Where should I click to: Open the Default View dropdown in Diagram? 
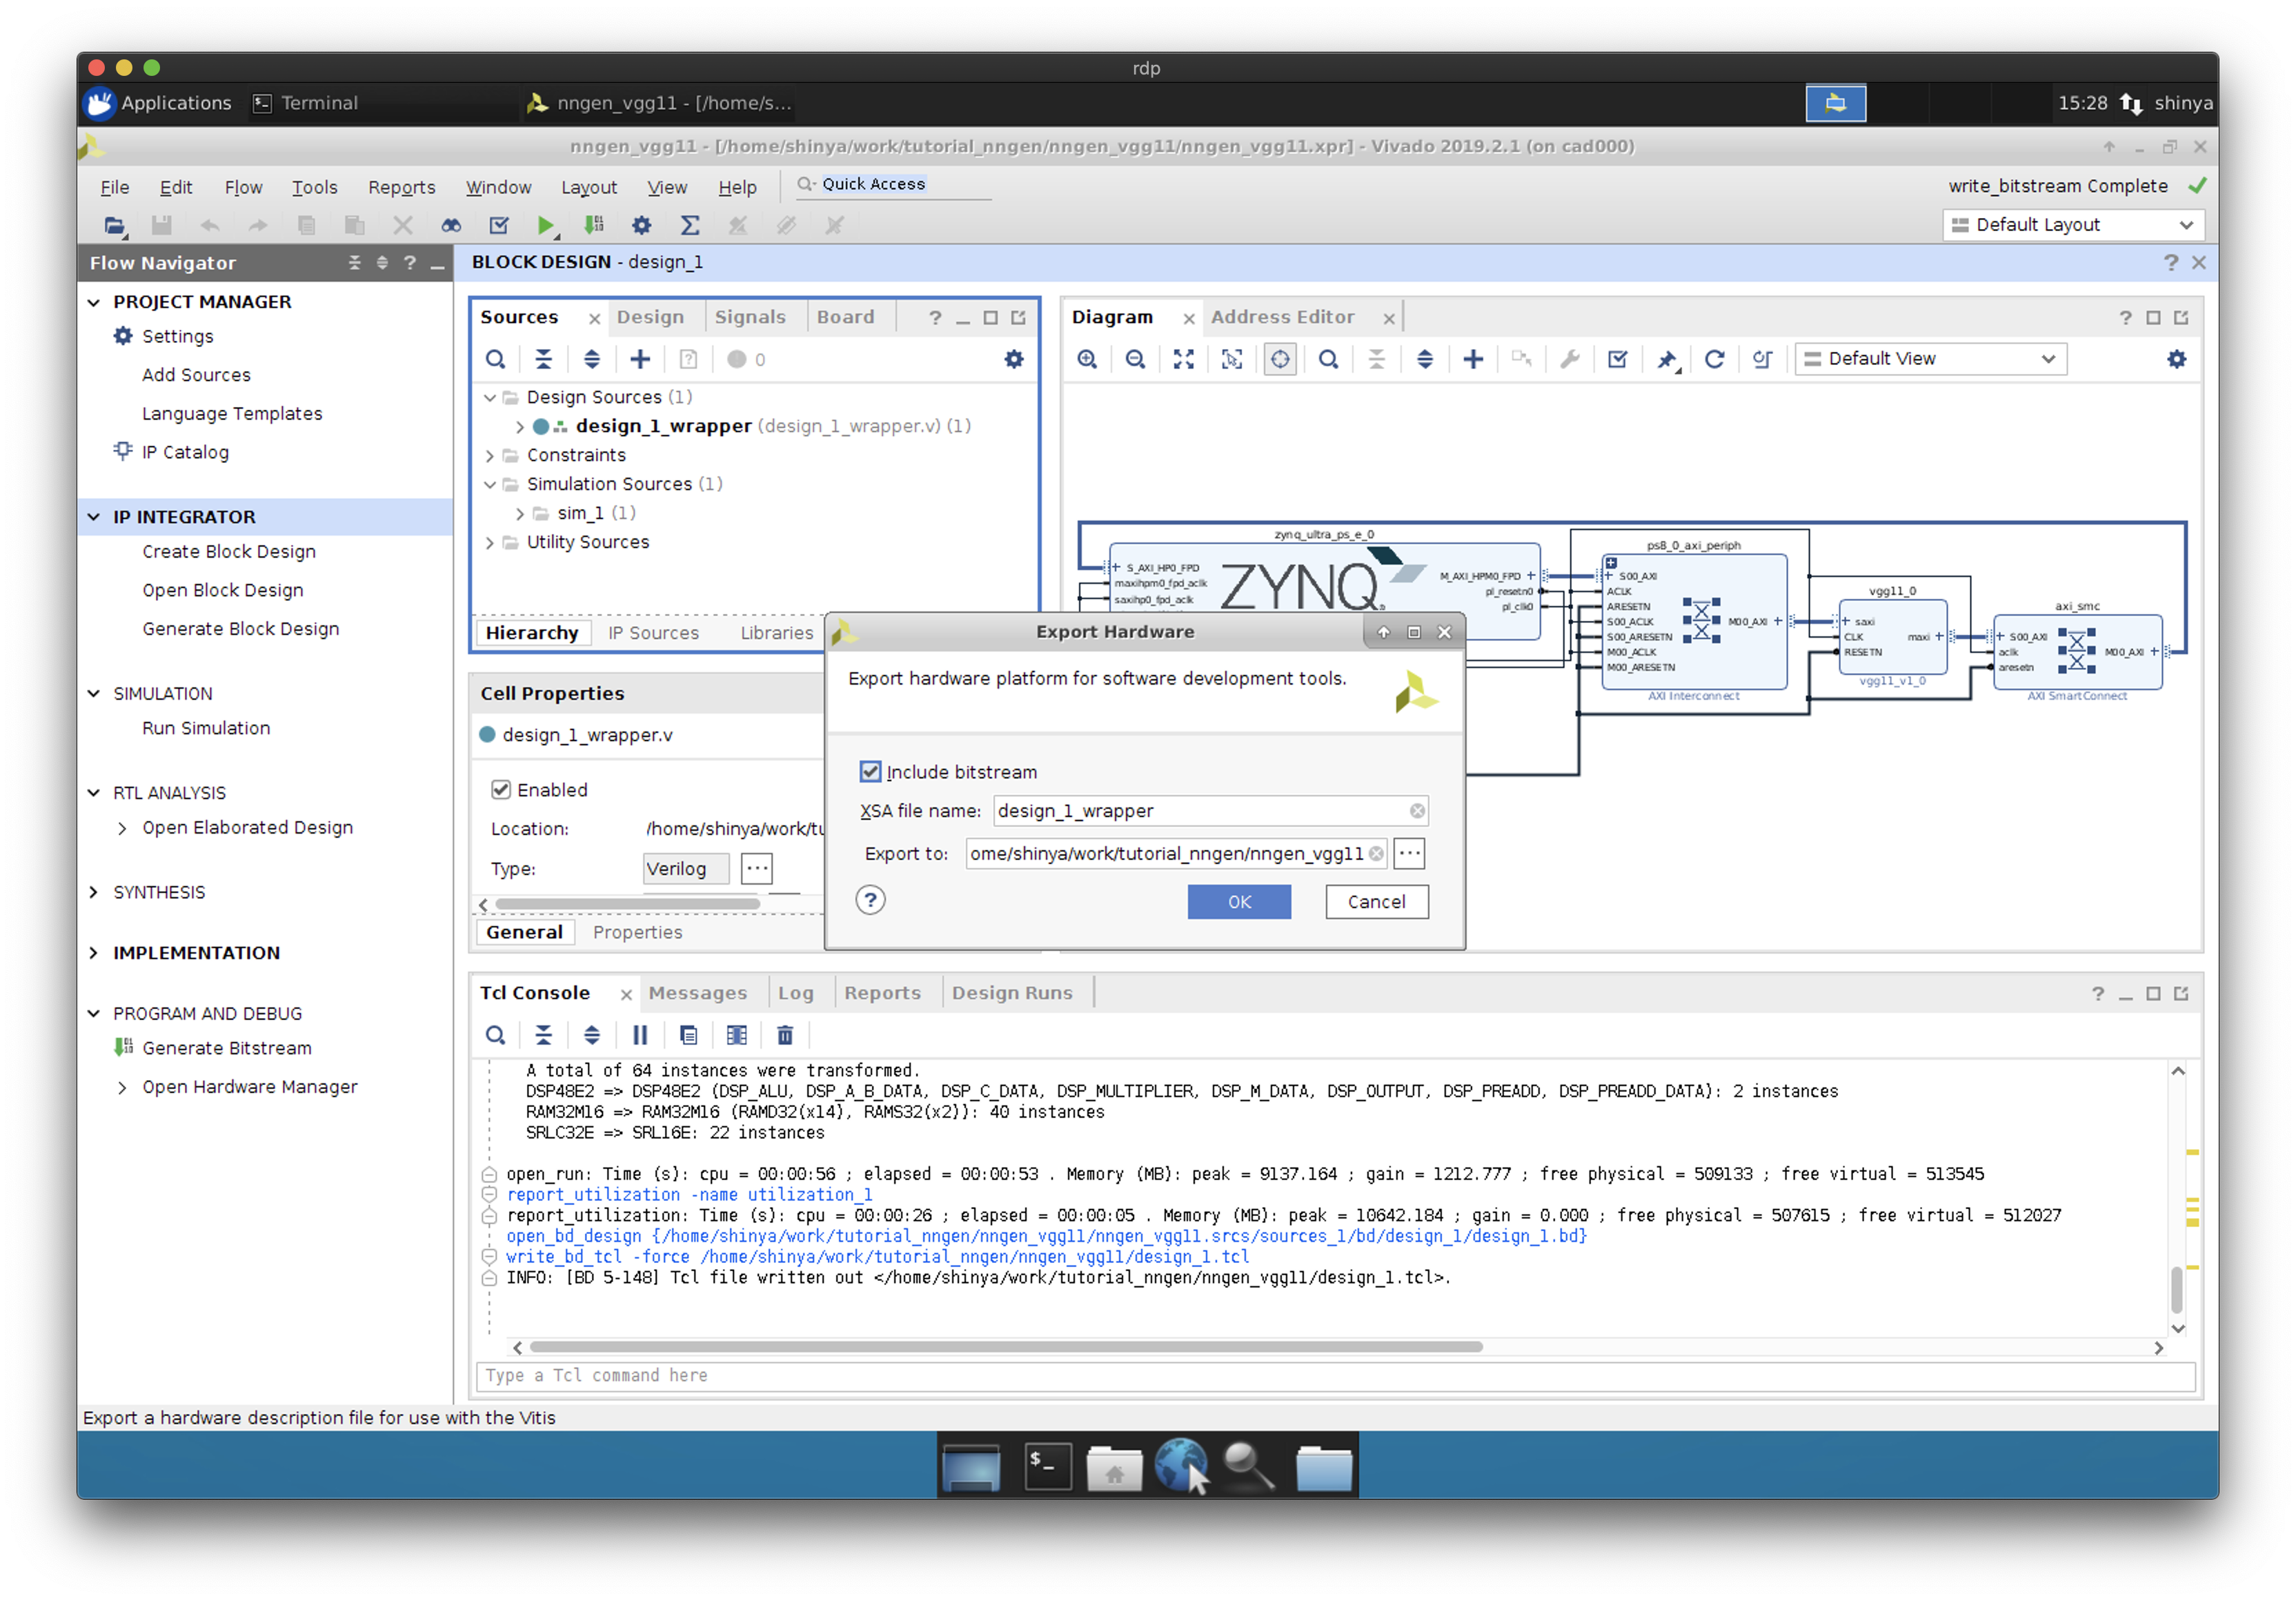[x=1930, y=359]
